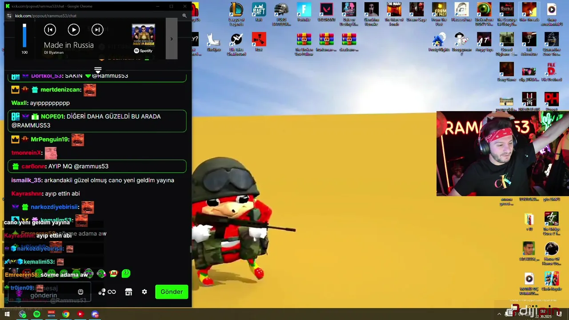Click MrPenguin19 username in chat

[x=50, y=139]
